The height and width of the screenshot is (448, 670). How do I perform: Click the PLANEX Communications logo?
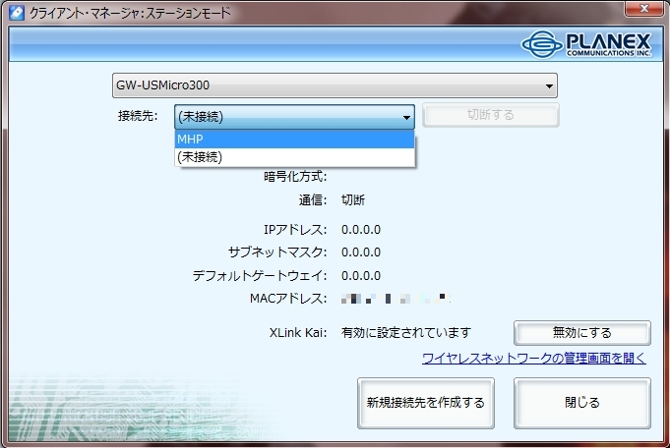coord(585,44)
